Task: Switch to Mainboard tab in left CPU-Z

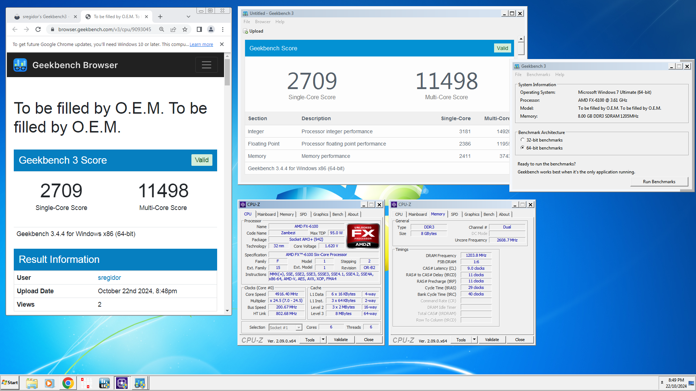Action: click(266, 214)
